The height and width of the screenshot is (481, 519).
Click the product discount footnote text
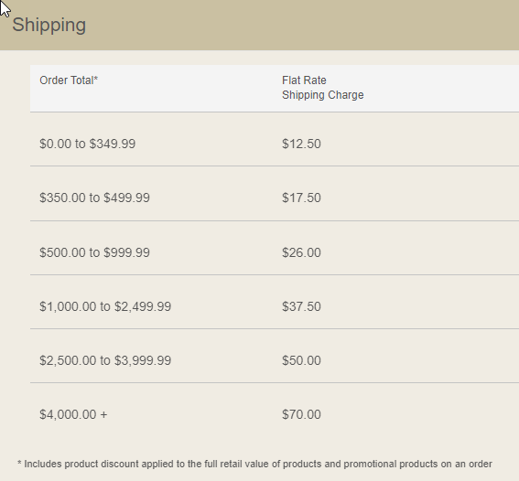[254, 465]
